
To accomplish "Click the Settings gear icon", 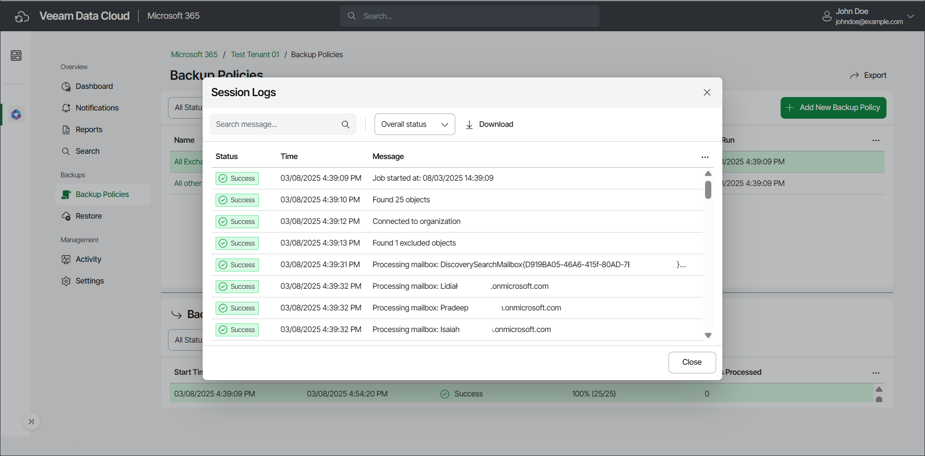I will (x=66, y=281).
